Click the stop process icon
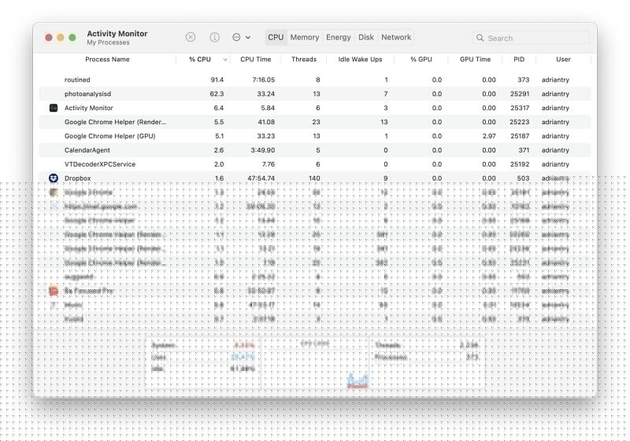The width and height of the screenshot is (630, 441). (191, 37)
